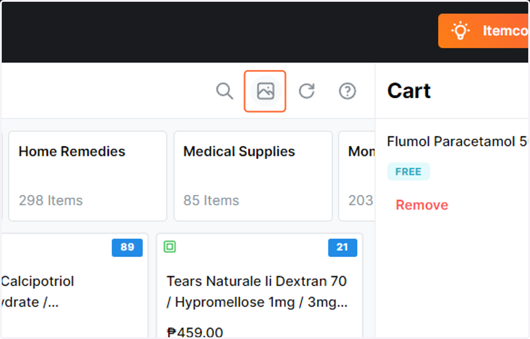Select the Home Remedies category card
Screen dimensions: 530x339
tap(88, 176)
